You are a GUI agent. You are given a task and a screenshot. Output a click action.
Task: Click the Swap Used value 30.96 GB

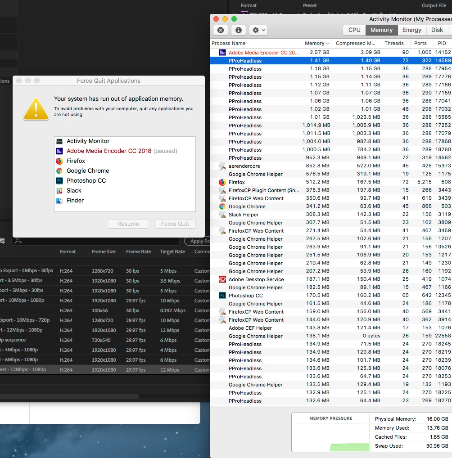point(437,446)
